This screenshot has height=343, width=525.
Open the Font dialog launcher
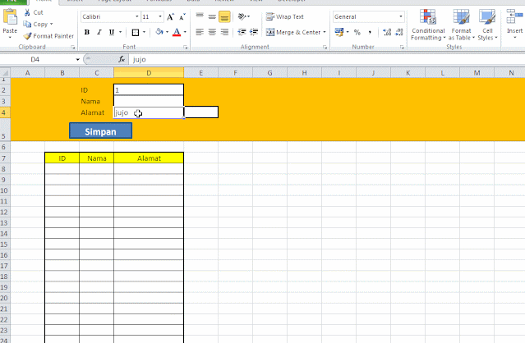click(x=185, y=48)
